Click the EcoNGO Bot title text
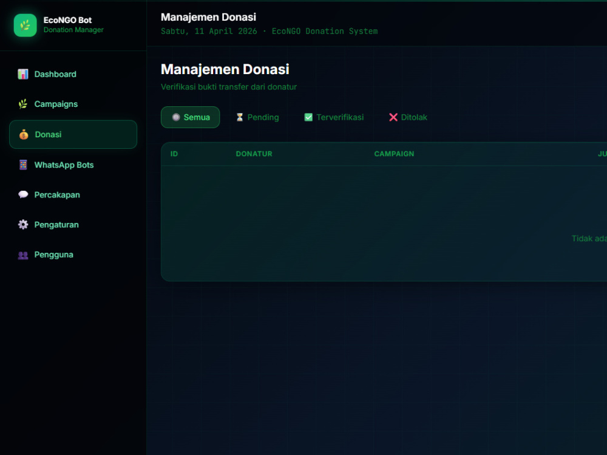This screenshot has height=455, width=607. coord(68,20)
